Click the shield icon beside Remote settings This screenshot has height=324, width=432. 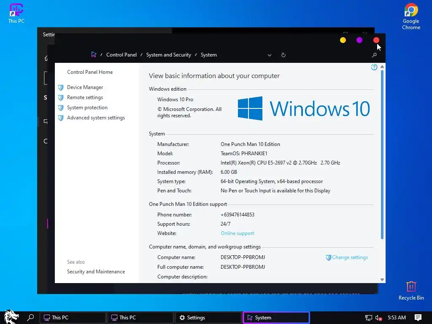click(x=61, y=97)
